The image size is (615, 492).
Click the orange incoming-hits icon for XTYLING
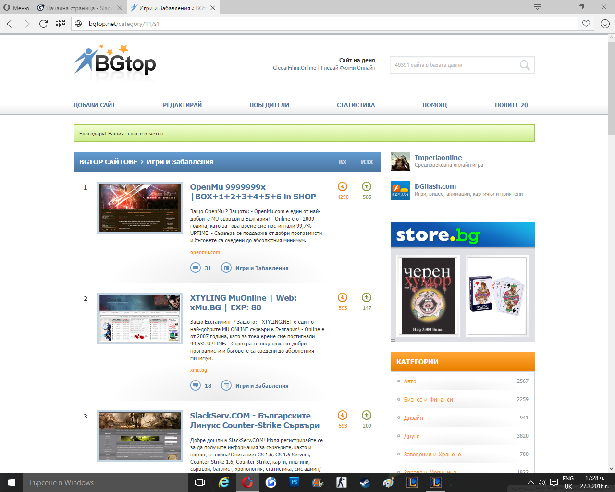(x=343, y=297)
